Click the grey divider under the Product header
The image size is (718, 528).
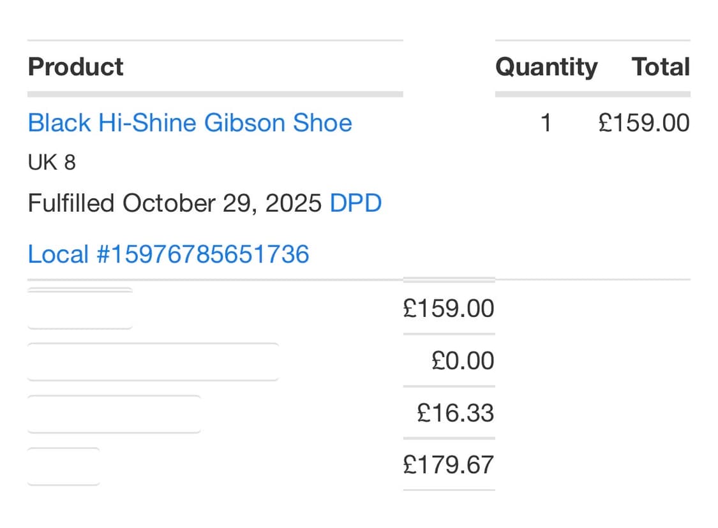point(215,94)
